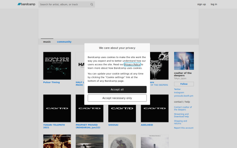Image resolution: width=237 pixels, height=148 pixels.
Task: Open the Pulsar Timing title link
Action: pyautogui.click(x=51, y=82)
